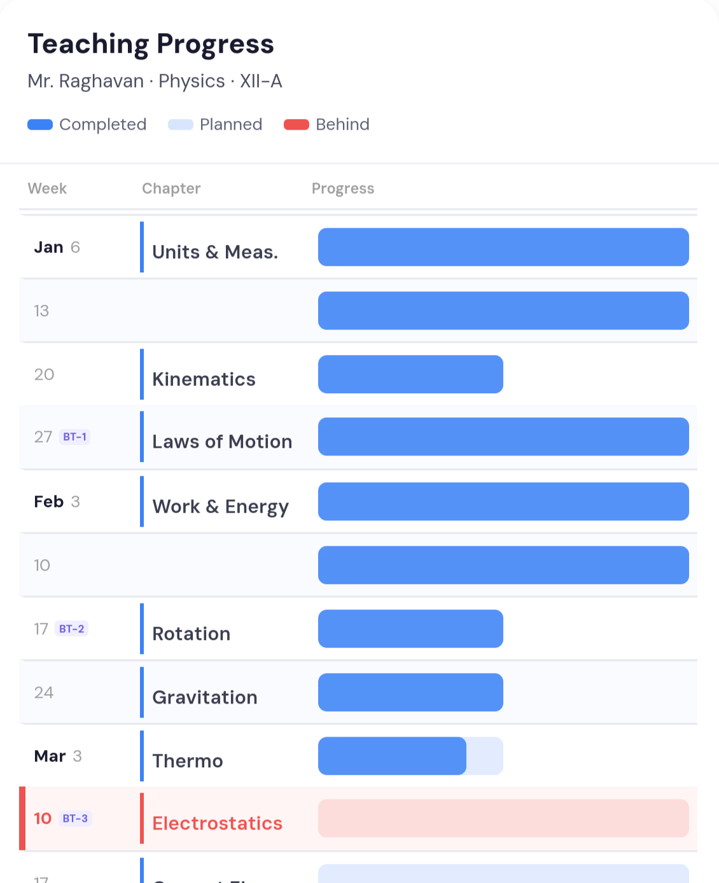719x883 pixels.
Task: Select the Progress column header
Action: click(343, 189)
